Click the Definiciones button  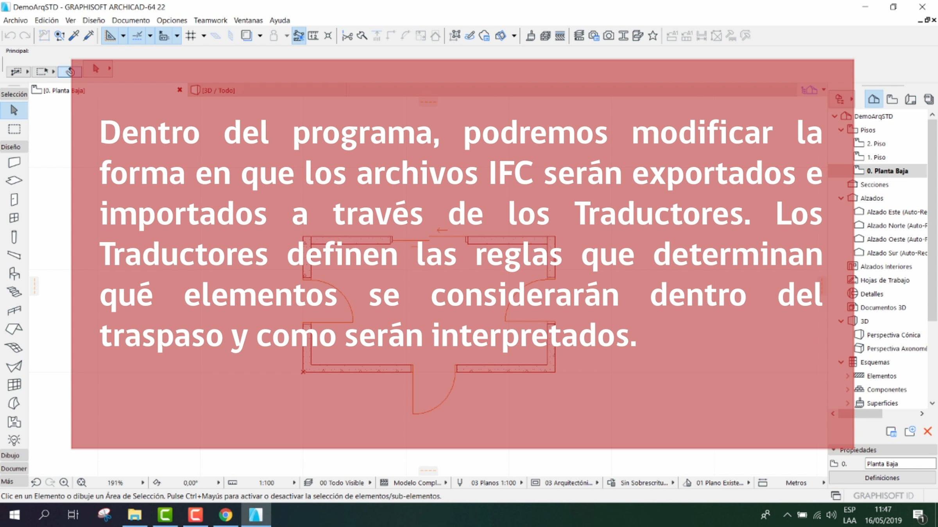[x=882, y=478]
